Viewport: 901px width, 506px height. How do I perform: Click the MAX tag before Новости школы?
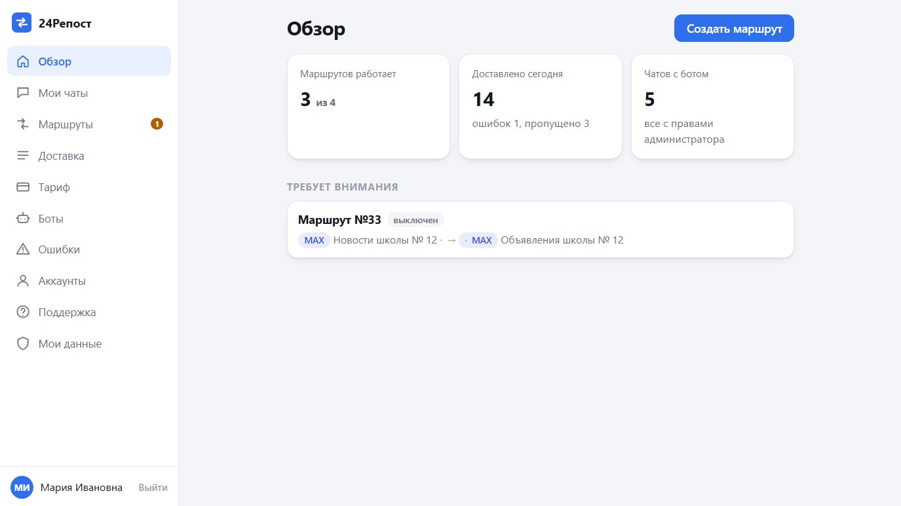pos(314,240)
